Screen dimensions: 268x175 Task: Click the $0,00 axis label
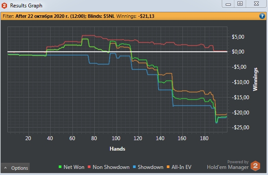point(238,52)
